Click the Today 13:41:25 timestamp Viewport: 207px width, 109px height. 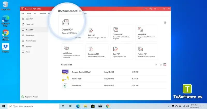[109, 72]
